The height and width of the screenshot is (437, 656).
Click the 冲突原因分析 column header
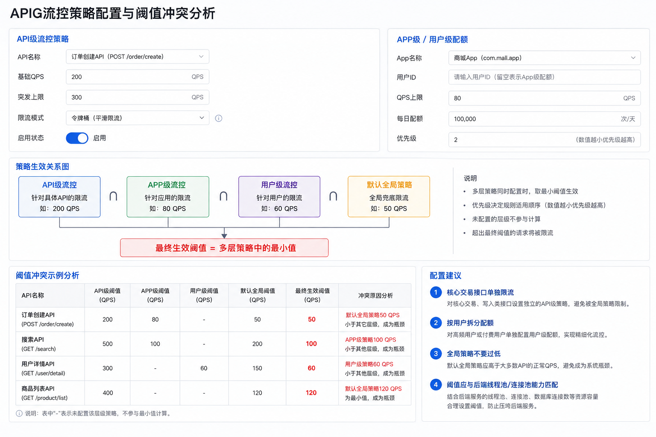375,295
